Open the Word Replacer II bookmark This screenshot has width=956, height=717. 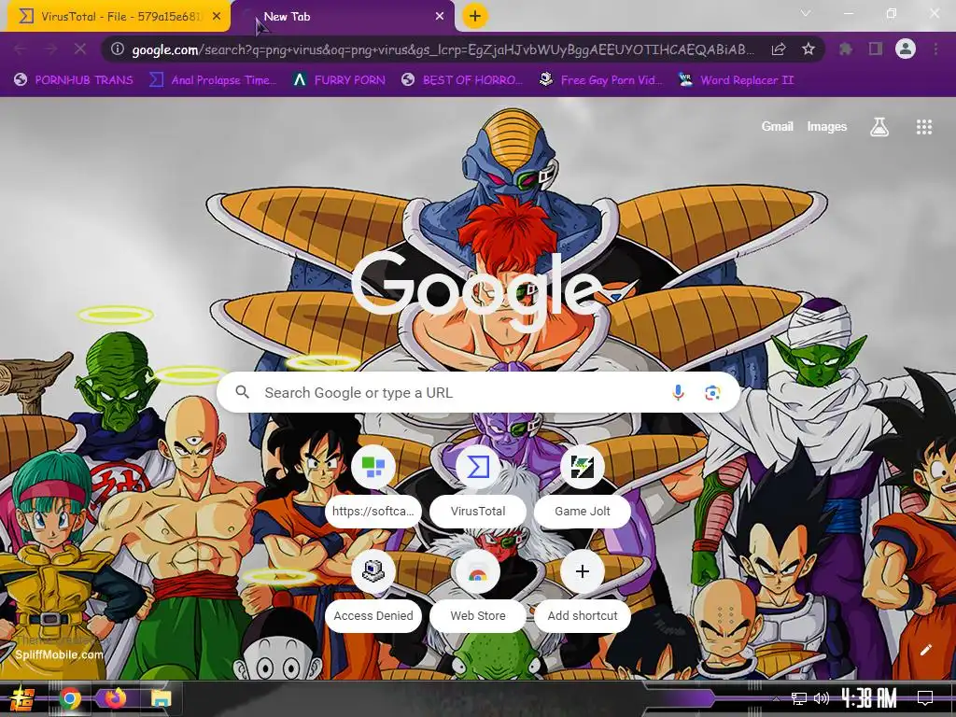pyautogui.click(x=736, y=80)
